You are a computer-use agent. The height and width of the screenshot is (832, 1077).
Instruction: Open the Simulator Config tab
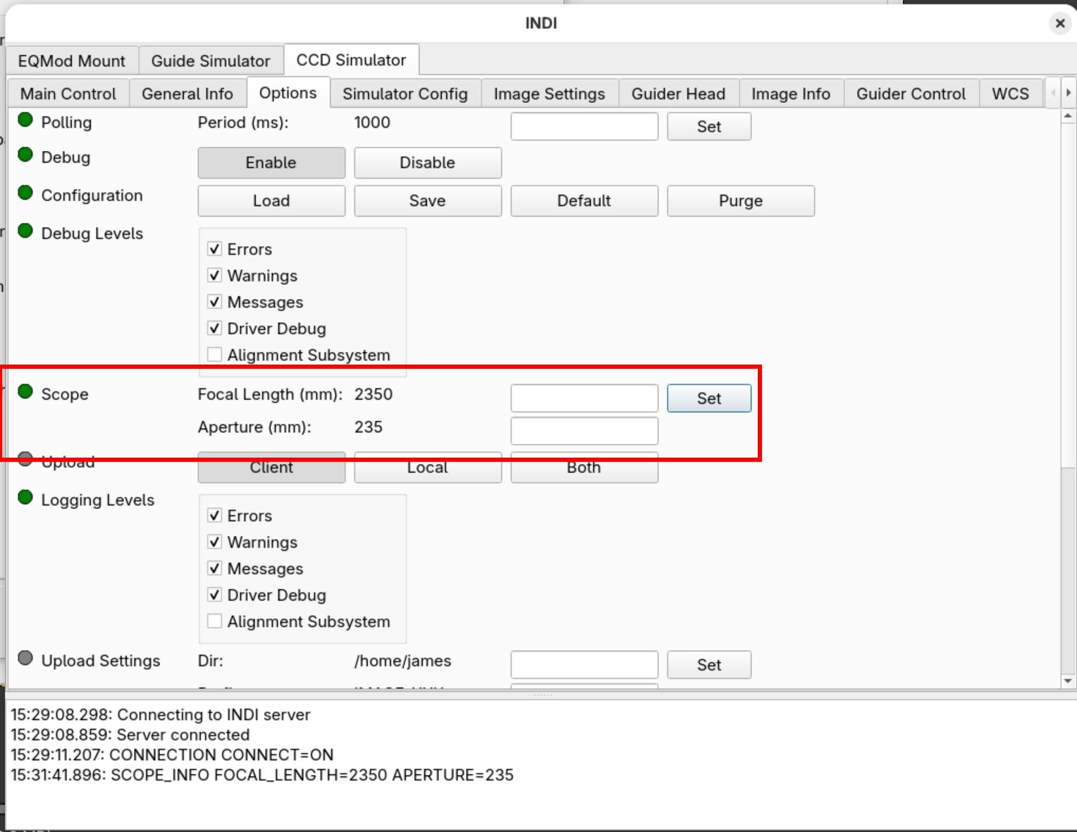coord(405,94)
